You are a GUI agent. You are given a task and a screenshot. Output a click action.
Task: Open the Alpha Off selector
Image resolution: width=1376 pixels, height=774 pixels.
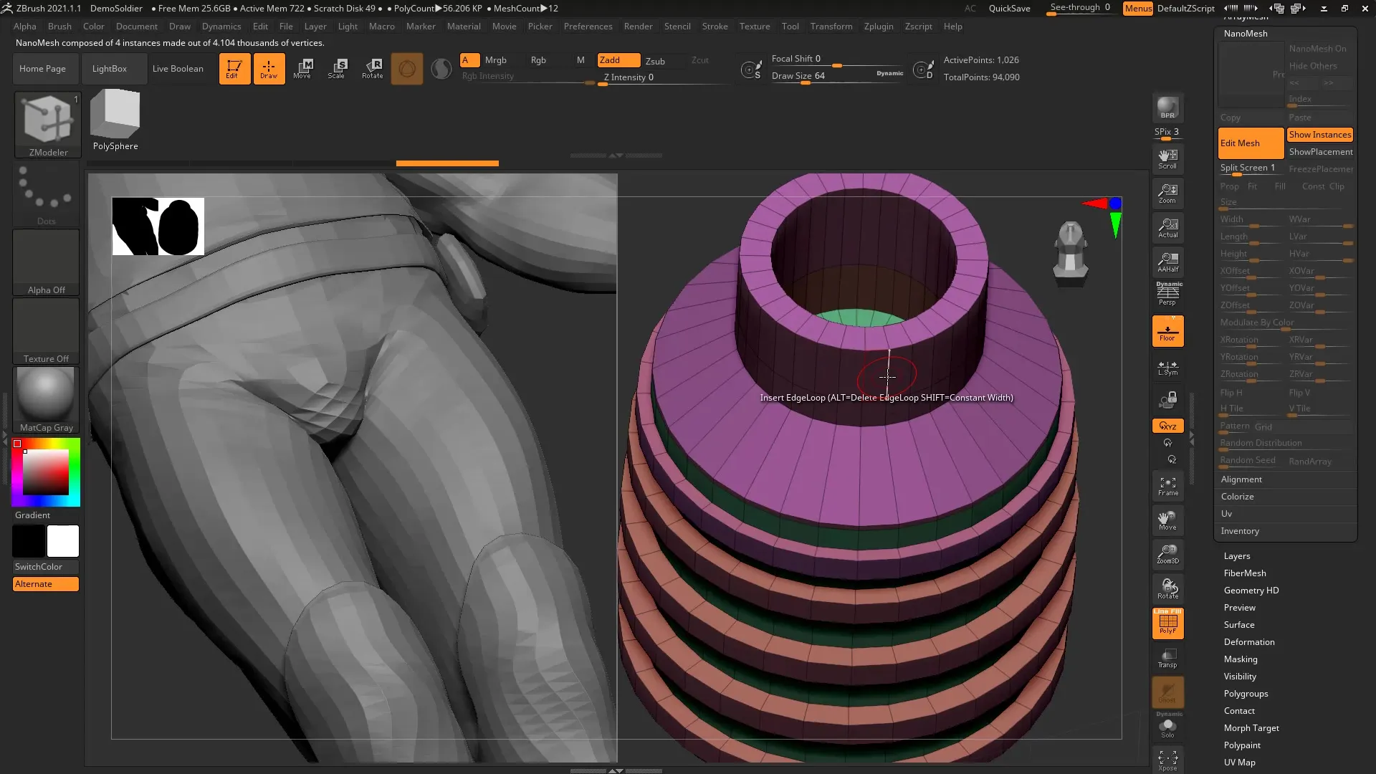point(47,262)
